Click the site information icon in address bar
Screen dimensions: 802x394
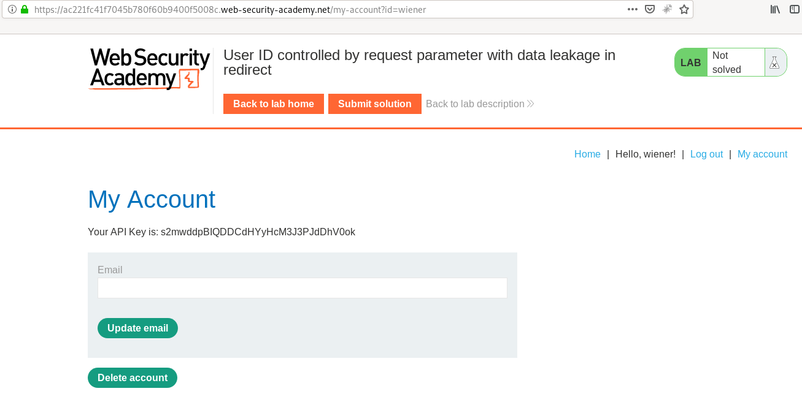point(12,10)
